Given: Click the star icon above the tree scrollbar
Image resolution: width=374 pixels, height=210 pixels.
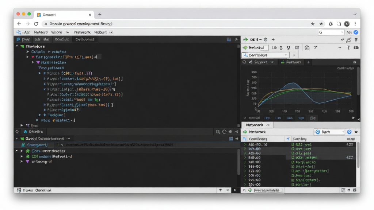Looking at the screenshot, I should [236, 39].
